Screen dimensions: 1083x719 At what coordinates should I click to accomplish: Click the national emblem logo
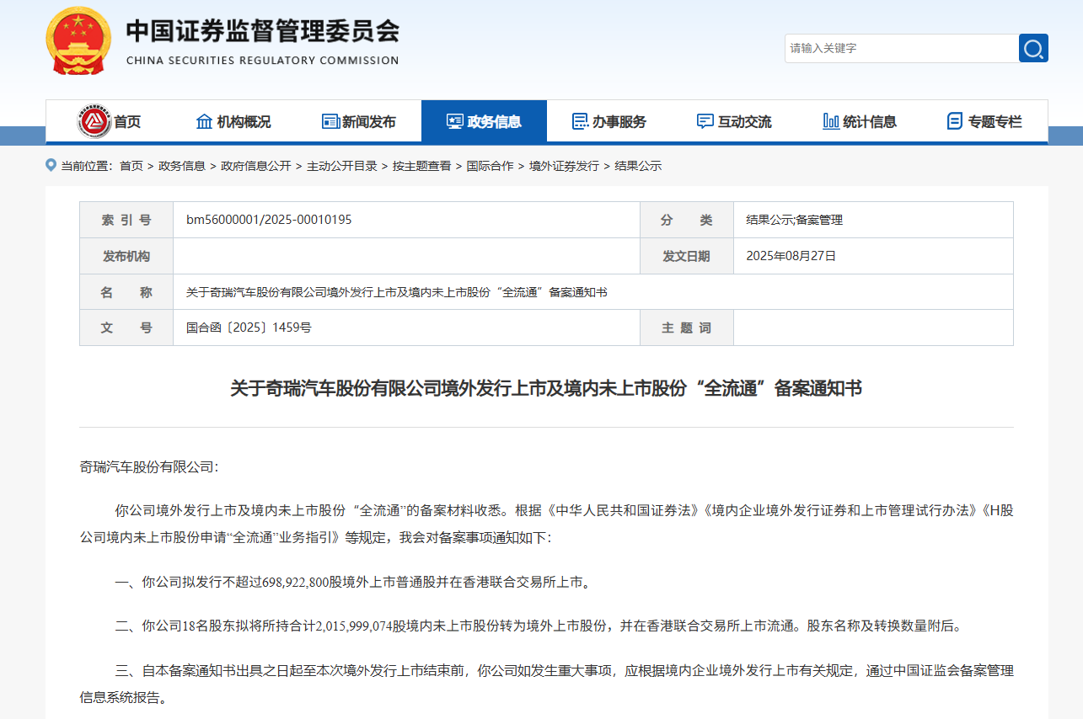click(x=79, y=39)
